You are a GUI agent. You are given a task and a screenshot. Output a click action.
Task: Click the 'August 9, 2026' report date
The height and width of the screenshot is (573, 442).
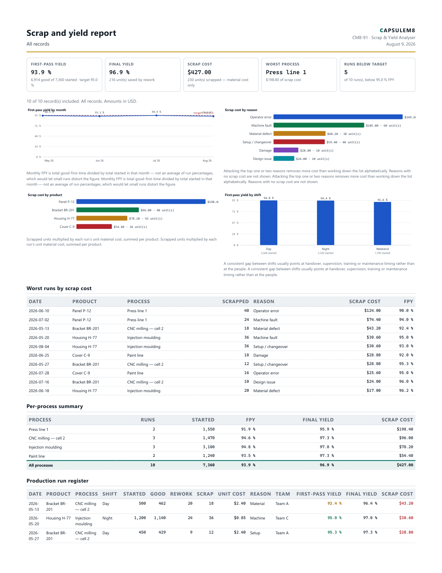400,44
